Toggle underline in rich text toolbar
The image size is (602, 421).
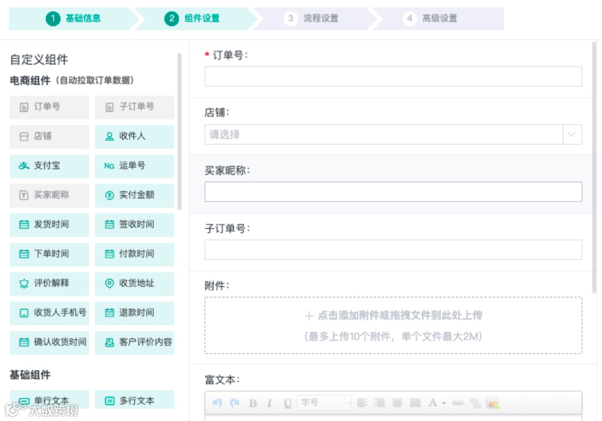288,403
